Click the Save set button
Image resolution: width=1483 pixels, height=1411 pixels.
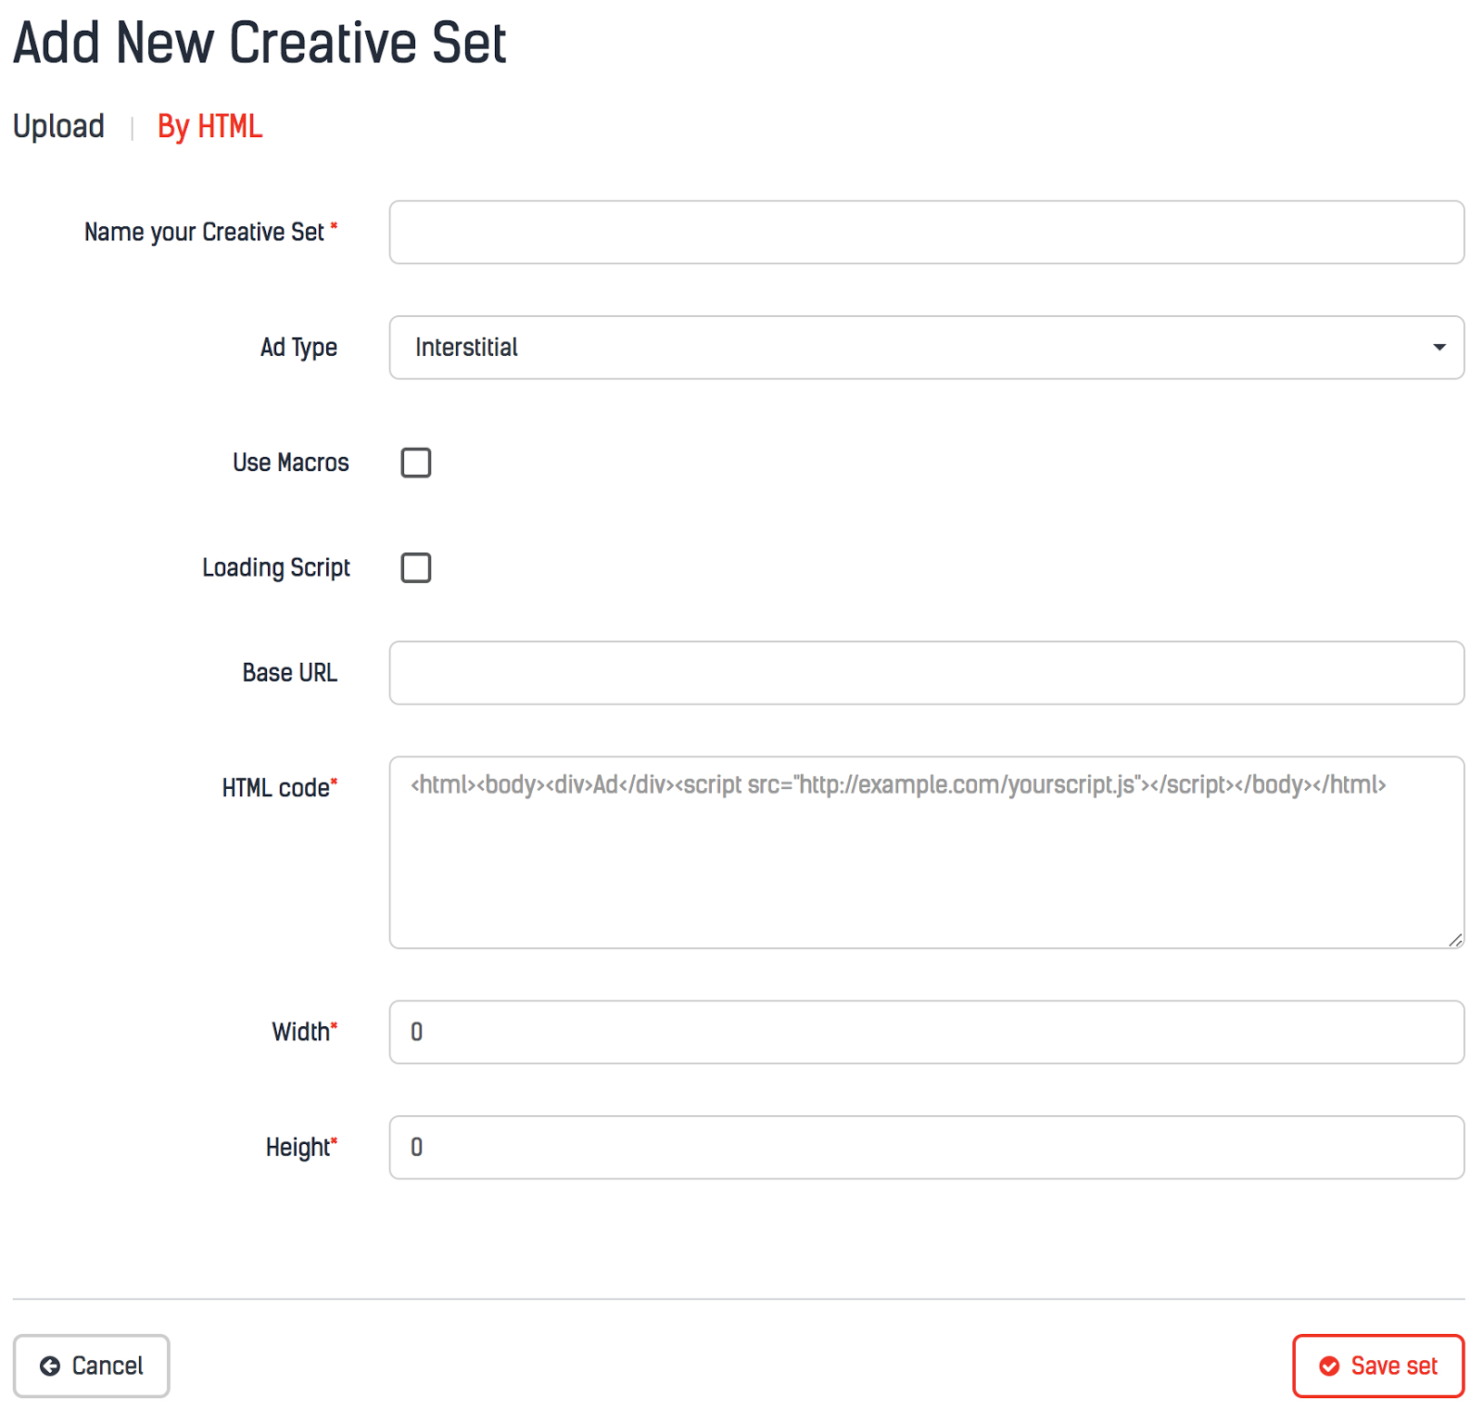coord(1377,1366)
